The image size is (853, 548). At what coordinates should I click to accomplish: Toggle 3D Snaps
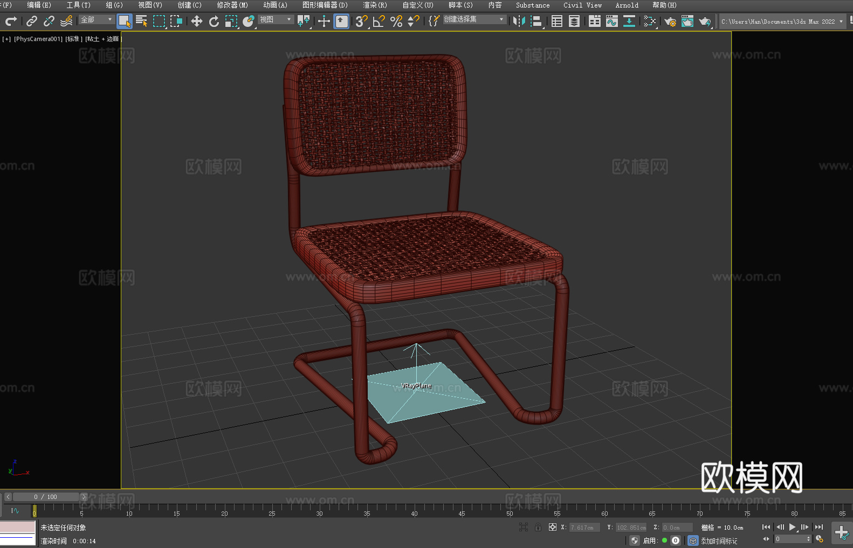tap(362, 21)
